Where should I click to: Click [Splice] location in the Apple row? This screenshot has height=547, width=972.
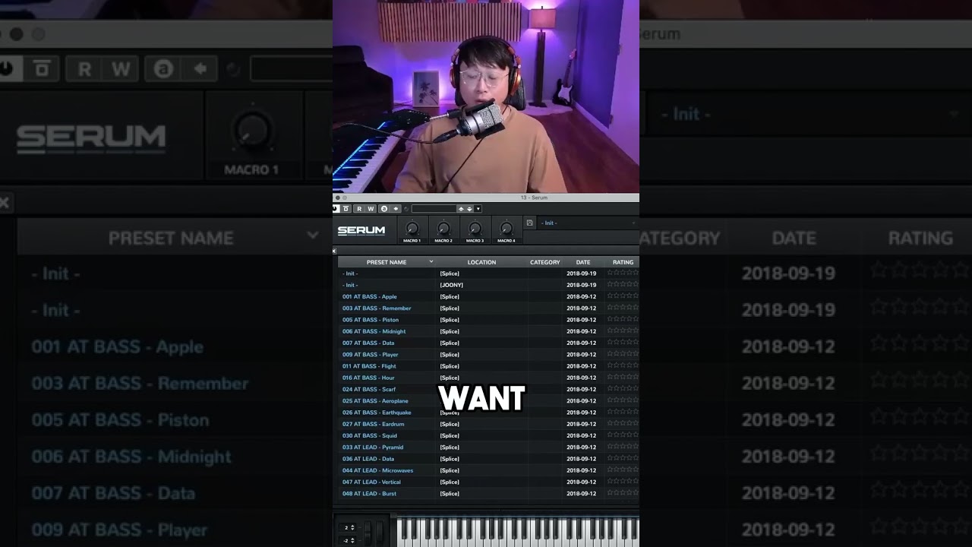coord(450,296)
